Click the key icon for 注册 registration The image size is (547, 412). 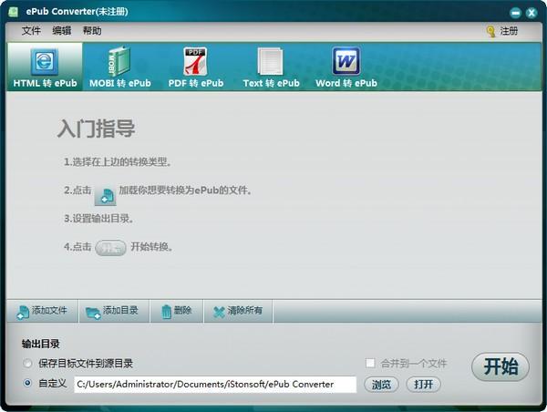pyautogui.click(x=490, y=31)
